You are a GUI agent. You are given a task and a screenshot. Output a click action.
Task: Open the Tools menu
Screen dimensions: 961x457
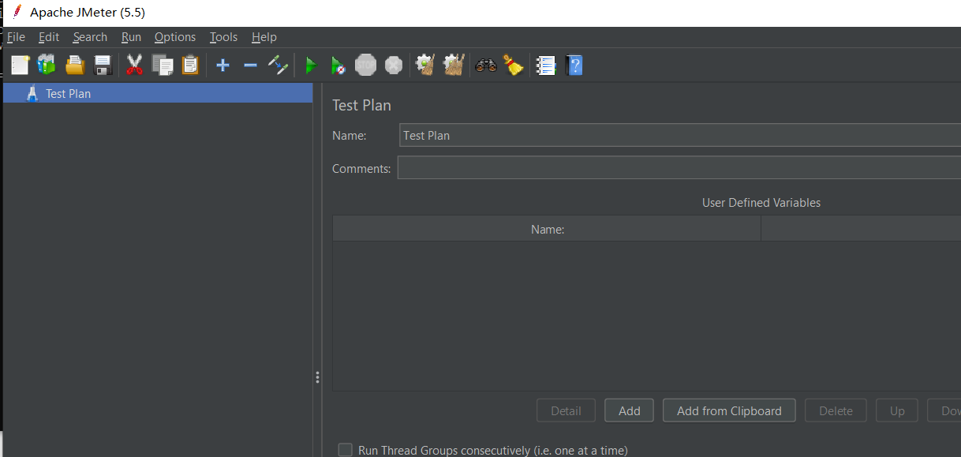click(223, 37)
